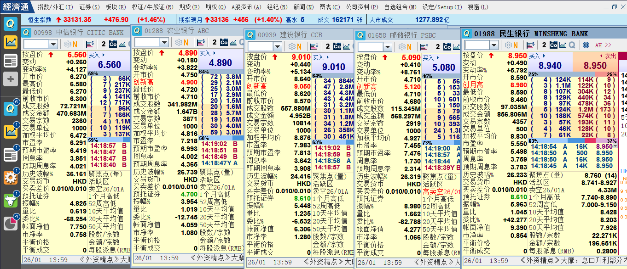Toggle the orange N indicator in CCB window
This screenshot has height=269, width=627.
(299, 47)
